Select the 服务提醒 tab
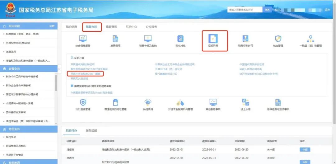Screen dimensions: 336x164 point(91,130)
